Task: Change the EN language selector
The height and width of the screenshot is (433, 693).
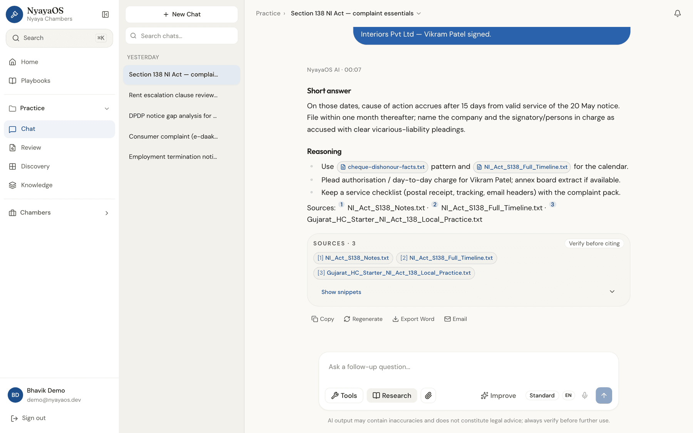Action: click(x=568, y=395)
